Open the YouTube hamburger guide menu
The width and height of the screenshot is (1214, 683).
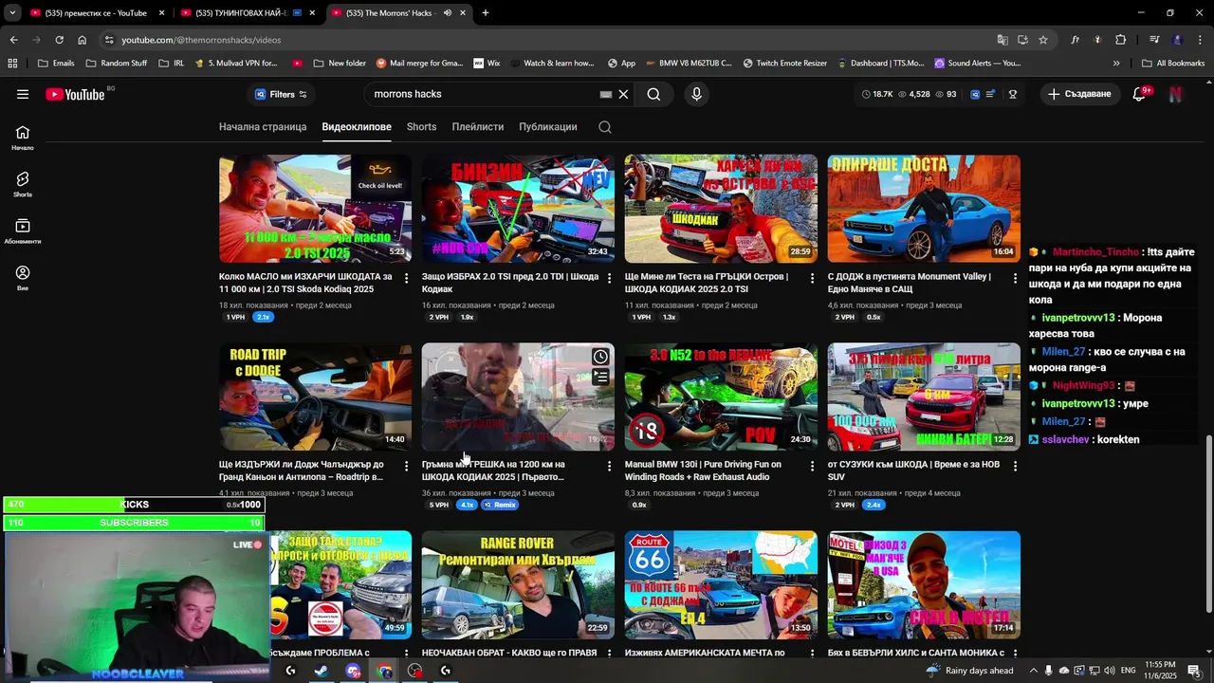[x=23, y=94]
